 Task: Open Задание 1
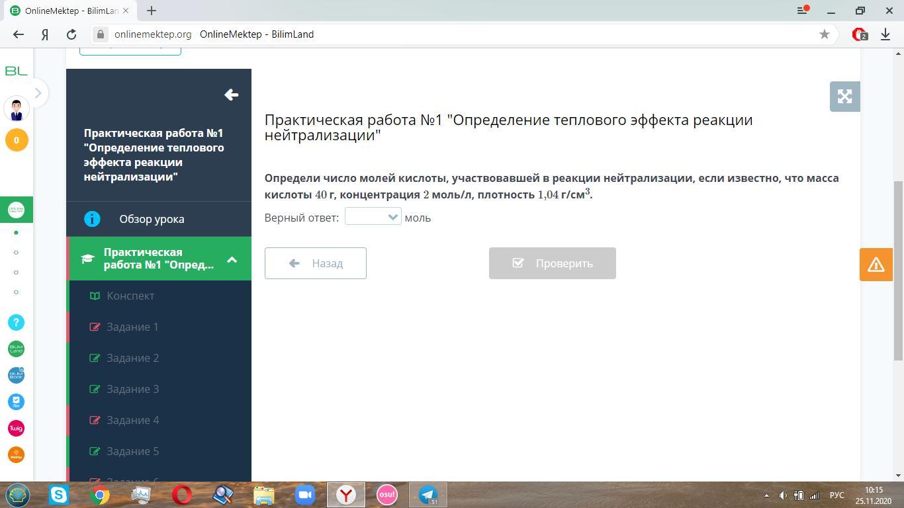pyautogui.click(x=133, y=327)
